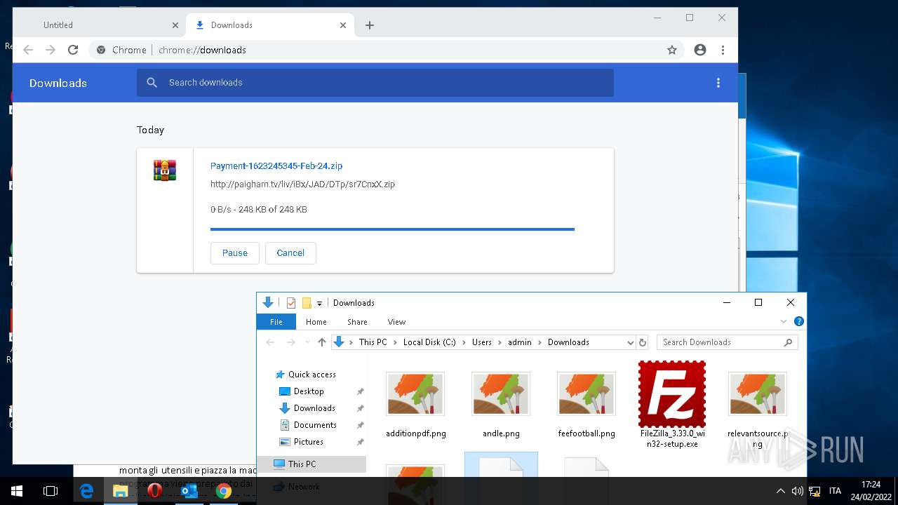
Task: Select the additionpdf.png file
Action: click(415, 404)
